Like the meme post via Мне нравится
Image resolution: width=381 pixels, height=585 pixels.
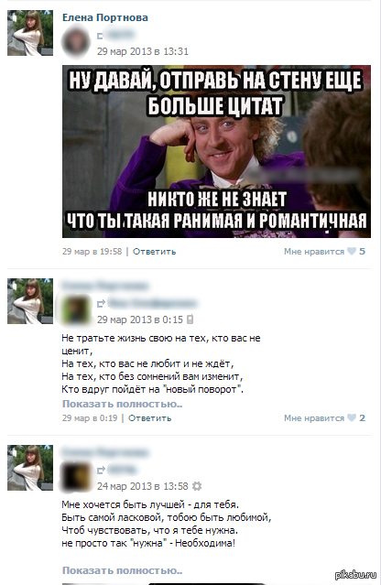pos(314,252)
